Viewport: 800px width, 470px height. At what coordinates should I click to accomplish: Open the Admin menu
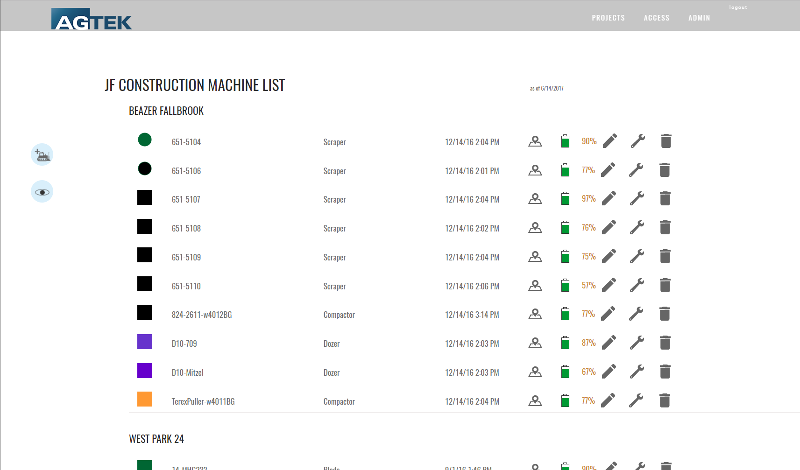699,18
